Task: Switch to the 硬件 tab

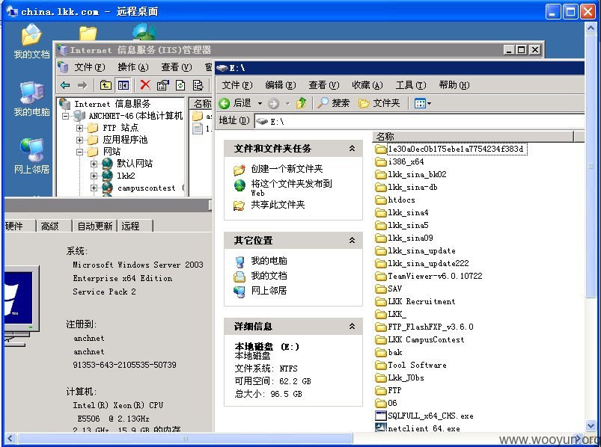Action: (x=19, y=226)
